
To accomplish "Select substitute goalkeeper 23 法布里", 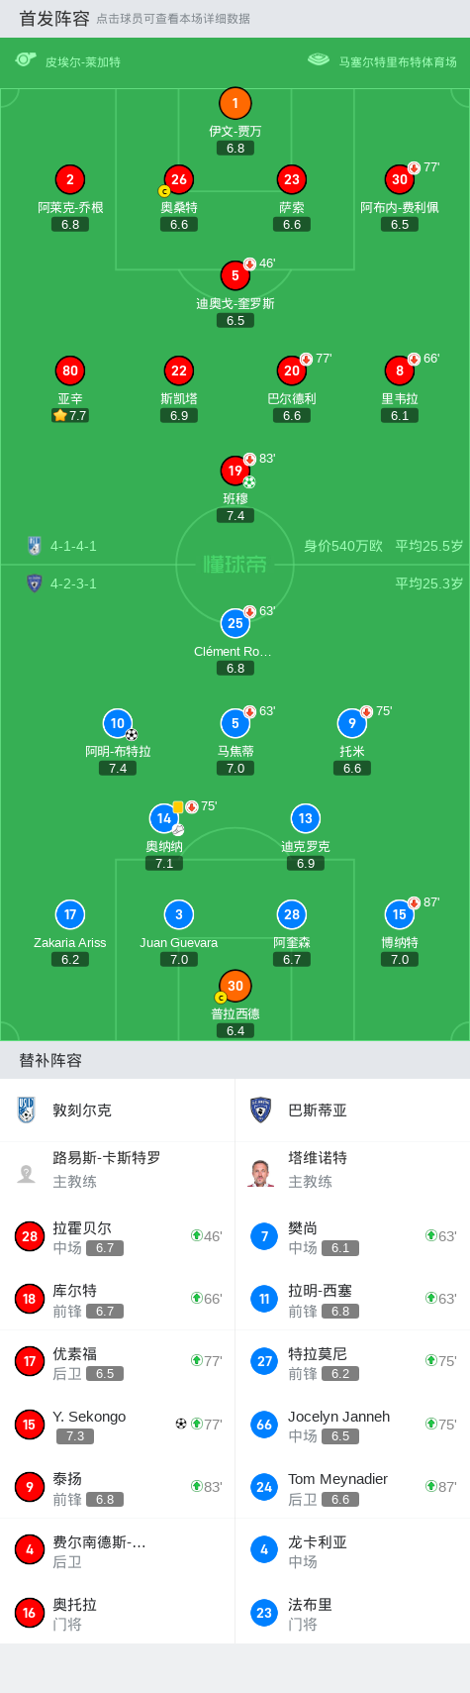I will 352,1613.
